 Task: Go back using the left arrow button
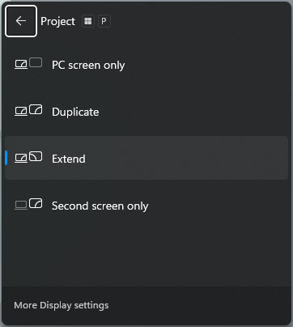point(21,21)
